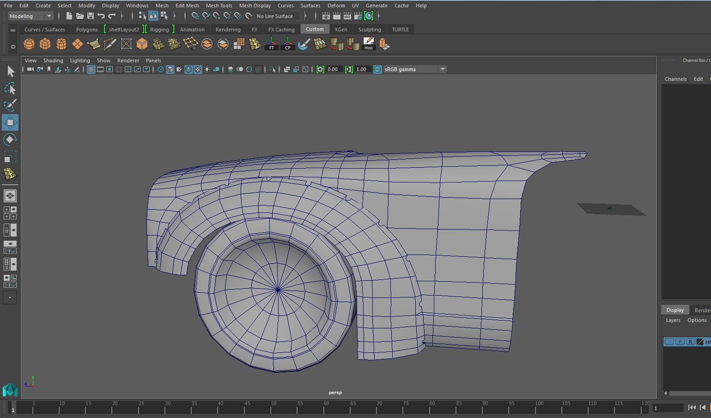The width and height of the screenshot is (711, 418).
Task: Open the shelf options expander on the left
Action: click(12, 31)
